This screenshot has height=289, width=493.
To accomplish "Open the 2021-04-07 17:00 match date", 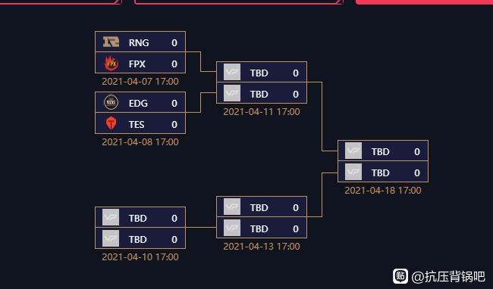I will pos(140,82).
